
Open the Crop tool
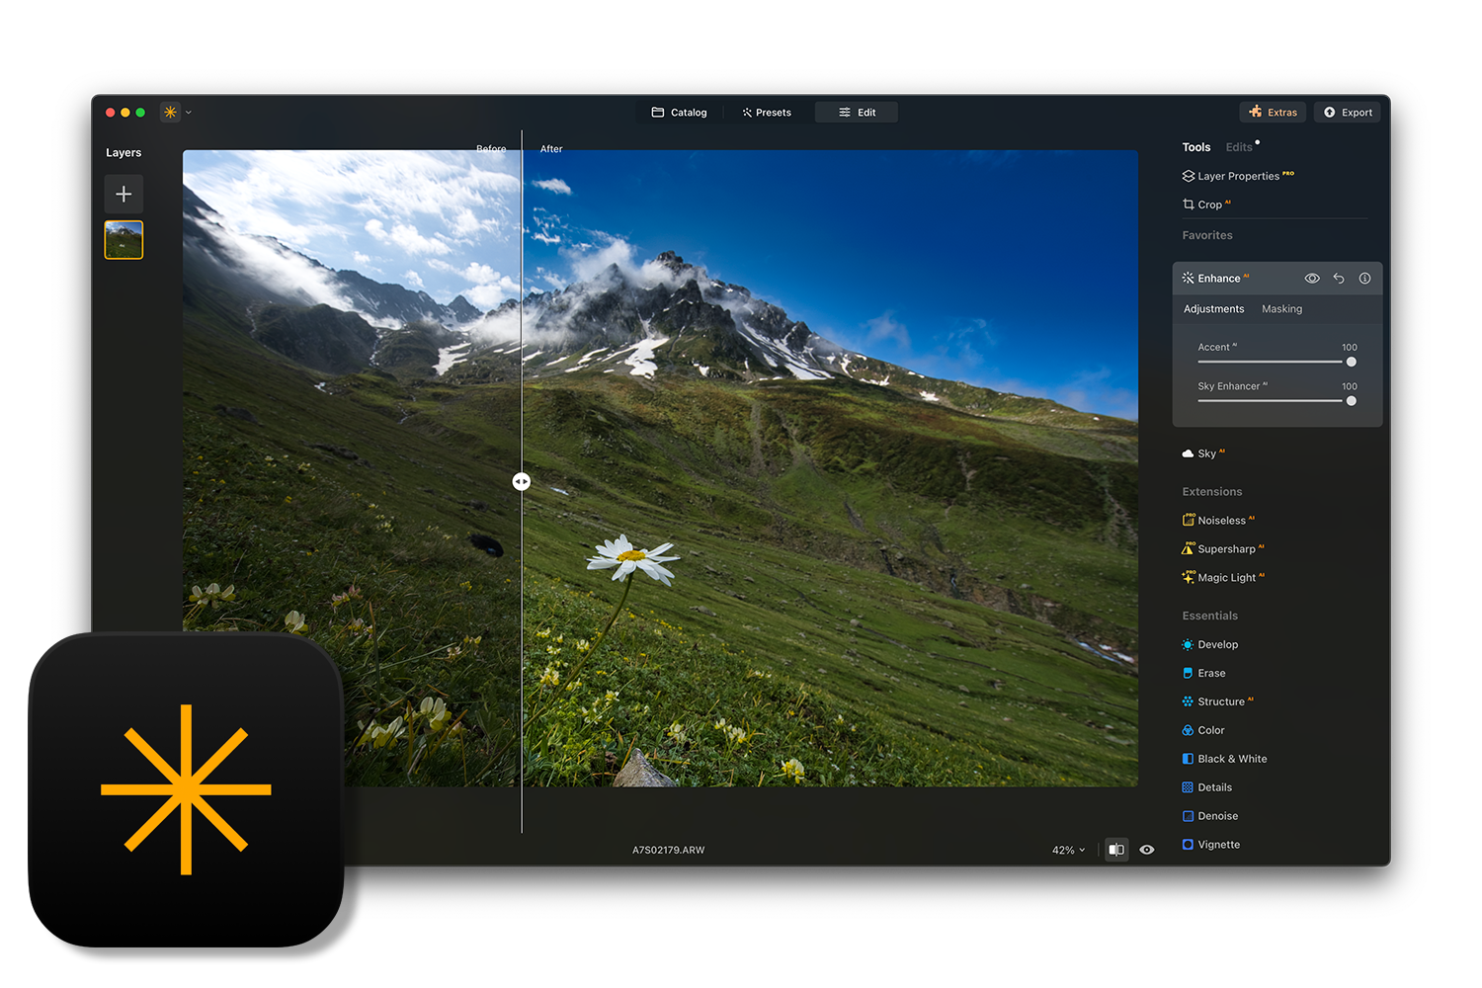(x=1208, y=205)
